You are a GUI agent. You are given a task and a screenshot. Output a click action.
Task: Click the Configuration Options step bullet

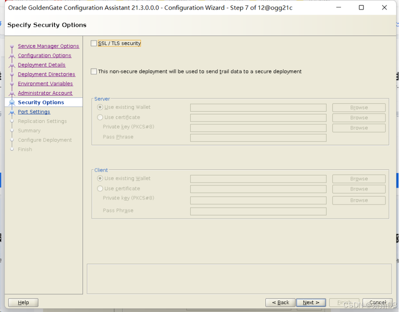12,56
